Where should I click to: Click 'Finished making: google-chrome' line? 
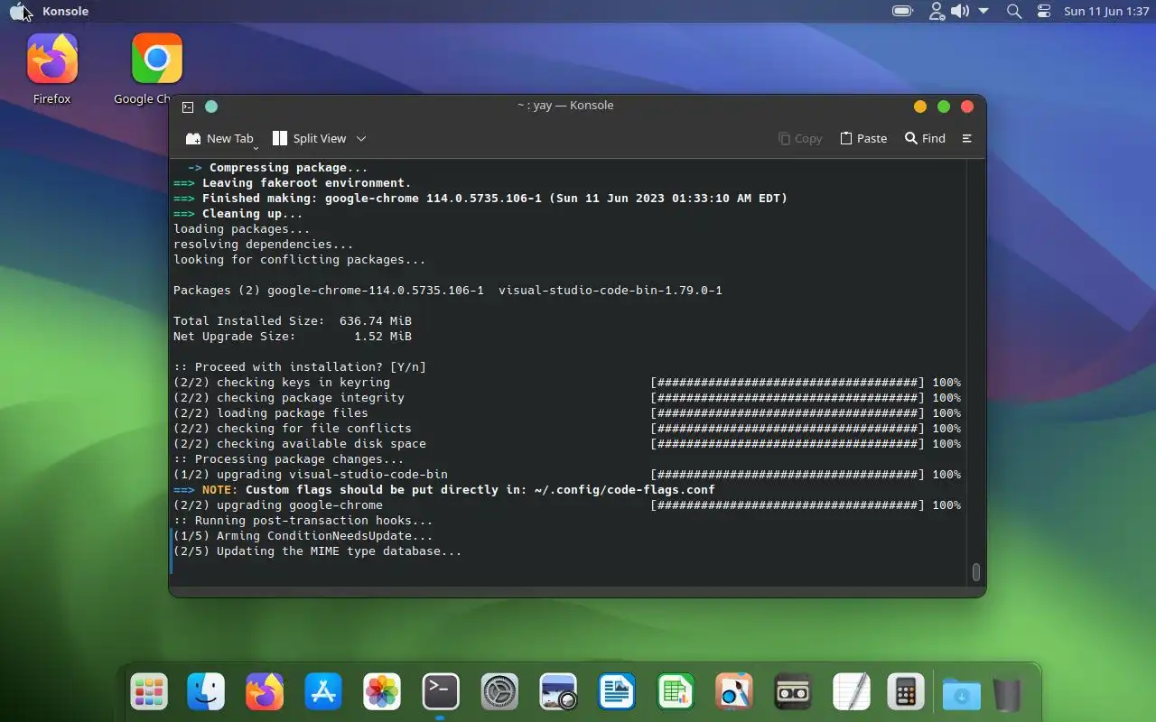tap(480, 199)
